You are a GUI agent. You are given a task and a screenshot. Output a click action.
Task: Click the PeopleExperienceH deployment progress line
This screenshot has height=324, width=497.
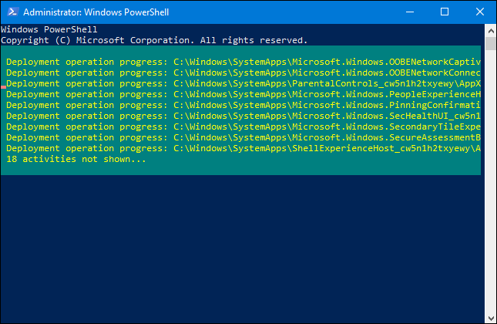[243, 94]
